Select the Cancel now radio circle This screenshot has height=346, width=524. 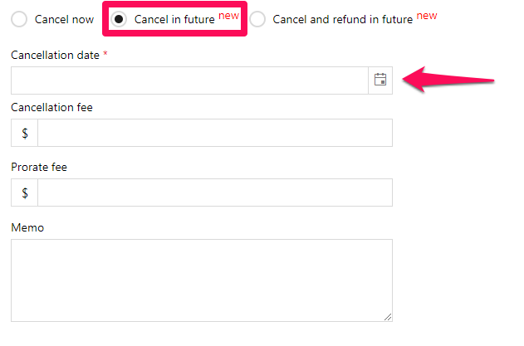19,19
